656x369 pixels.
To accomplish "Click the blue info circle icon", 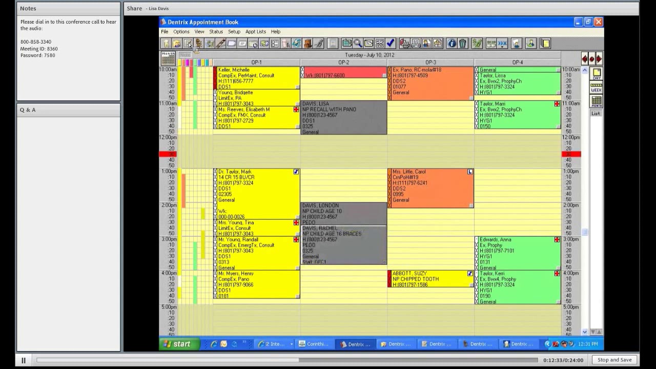I will click(x=452, y=44).
